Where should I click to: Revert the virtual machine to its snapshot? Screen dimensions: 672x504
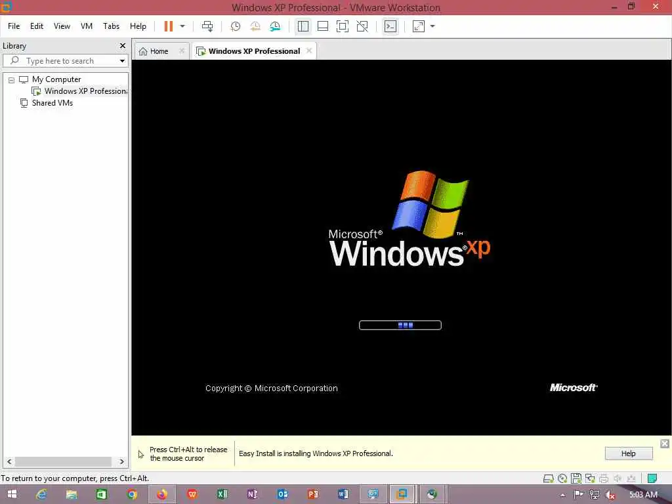255,26
